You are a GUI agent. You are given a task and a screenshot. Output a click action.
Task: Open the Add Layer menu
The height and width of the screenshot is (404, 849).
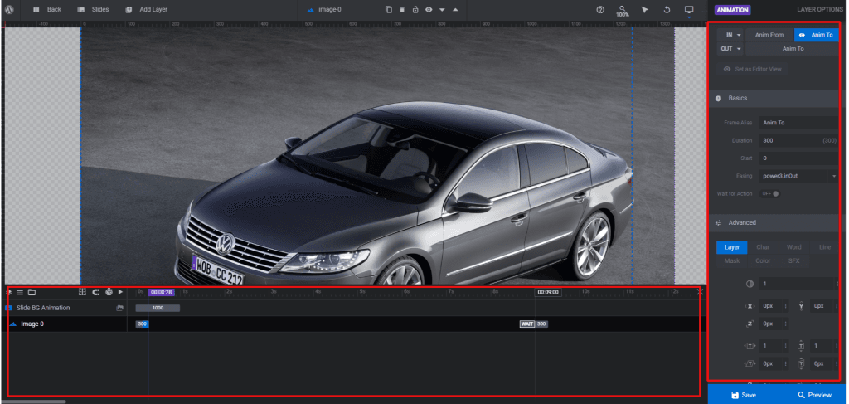pos(146,10)
